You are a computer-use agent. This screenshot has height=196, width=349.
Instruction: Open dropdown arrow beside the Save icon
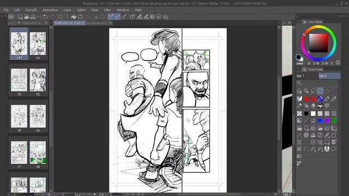click(38, 17)
